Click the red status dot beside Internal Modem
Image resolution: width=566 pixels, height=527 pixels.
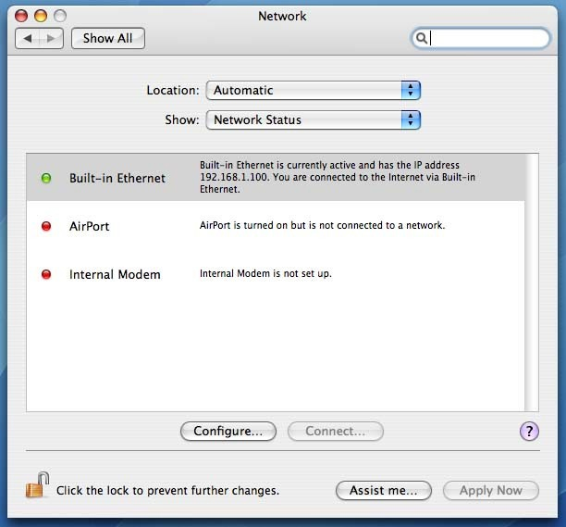[x=46, y=274]
